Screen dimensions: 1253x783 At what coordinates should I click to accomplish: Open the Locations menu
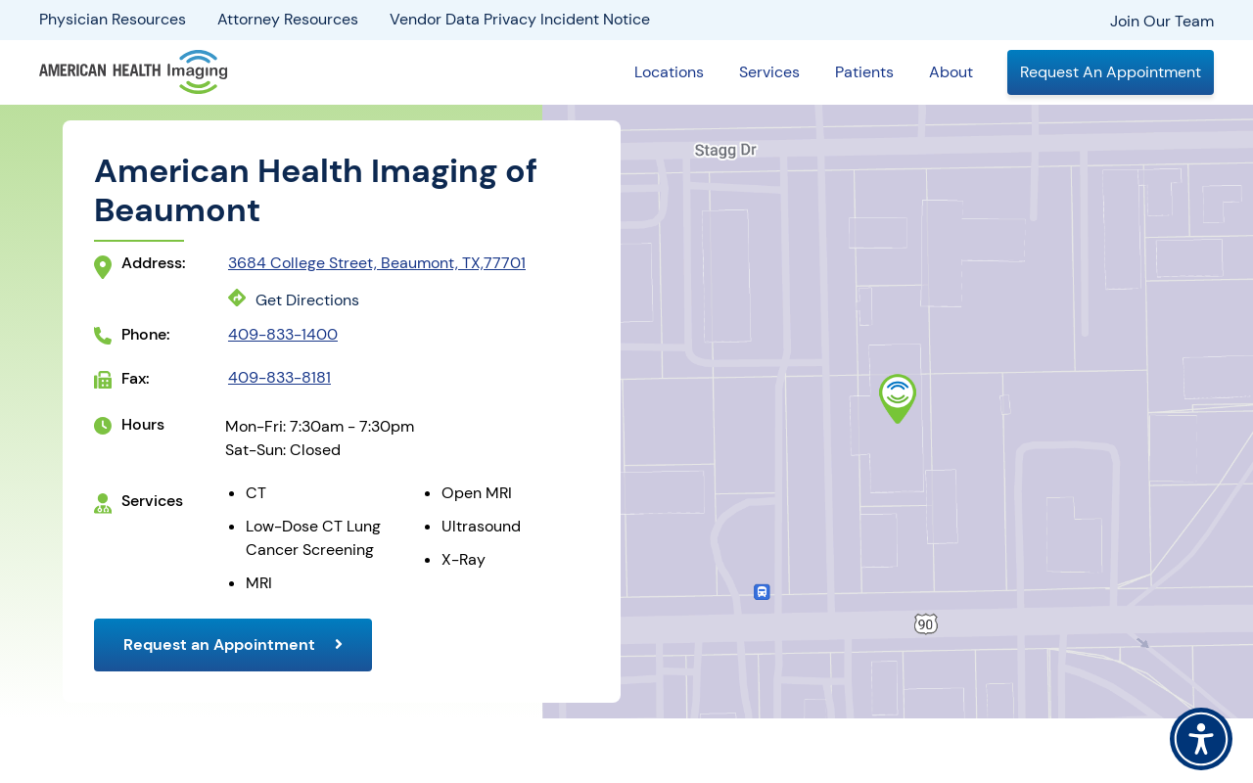(x=669, y=72)
